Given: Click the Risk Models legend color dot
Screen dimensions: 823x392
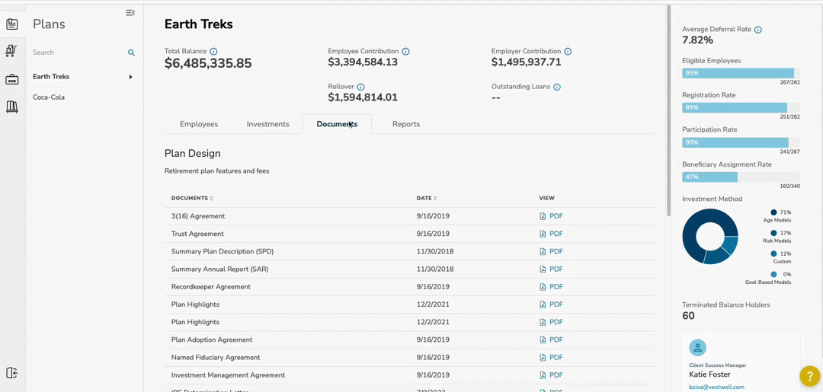Looking at the screenshot, I should pos(773,233).
